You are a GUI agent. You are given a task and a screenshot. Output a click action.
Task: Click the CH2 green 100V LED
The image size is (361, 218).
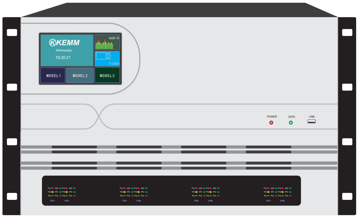point(75,188)
